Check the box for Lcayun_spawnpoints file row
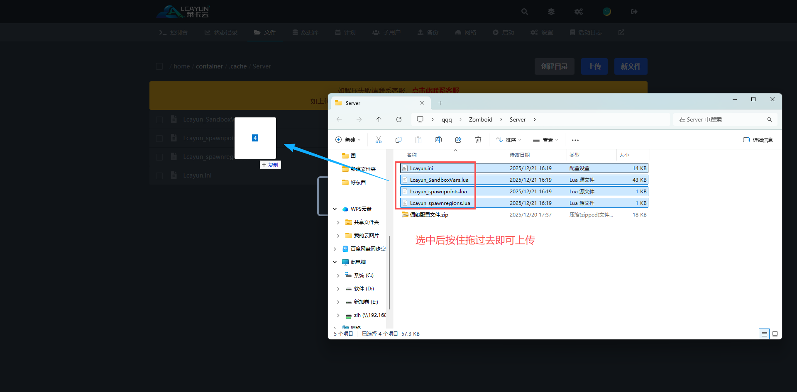Image resolution: width=797 pixels, height=392 pixels. point(159,139)
